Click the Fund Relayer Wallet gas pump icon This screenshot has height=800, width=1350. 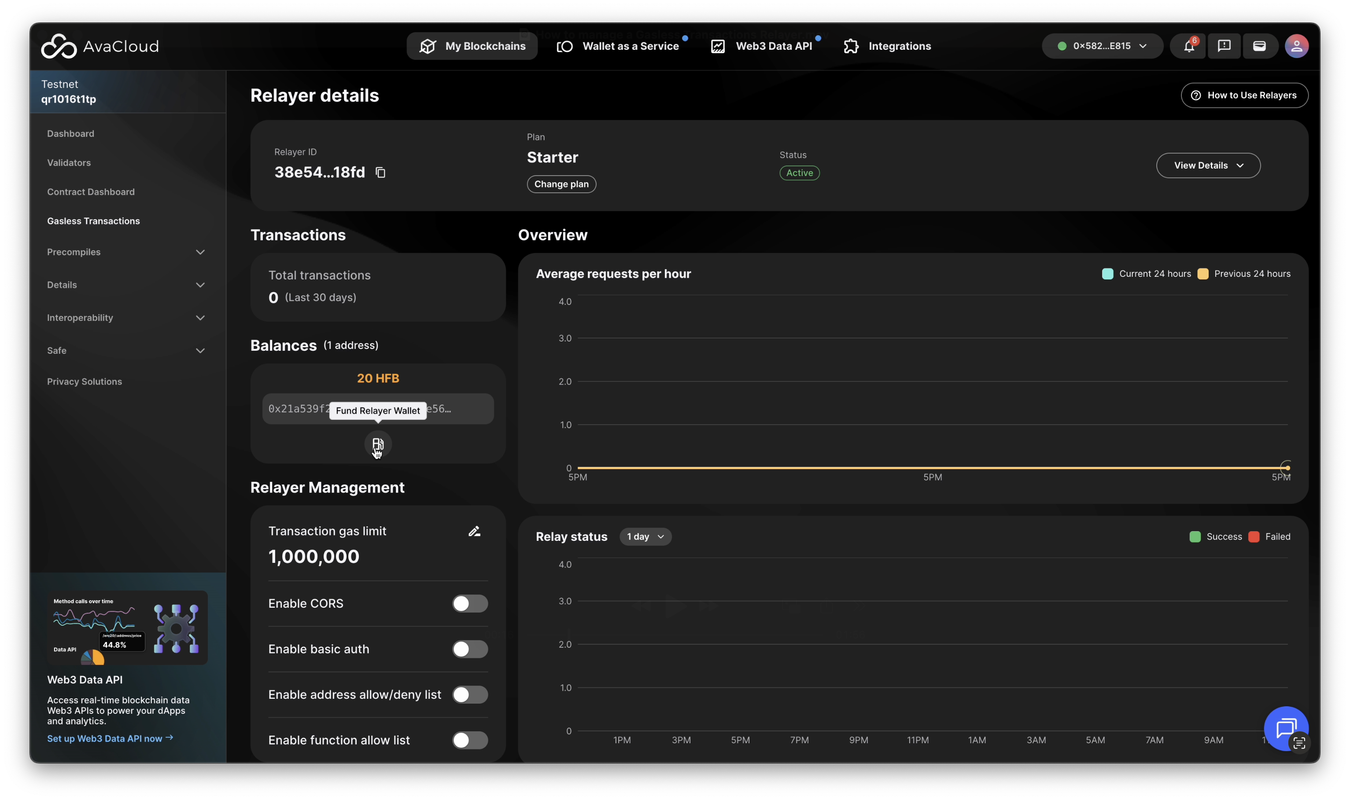[377, 444]
